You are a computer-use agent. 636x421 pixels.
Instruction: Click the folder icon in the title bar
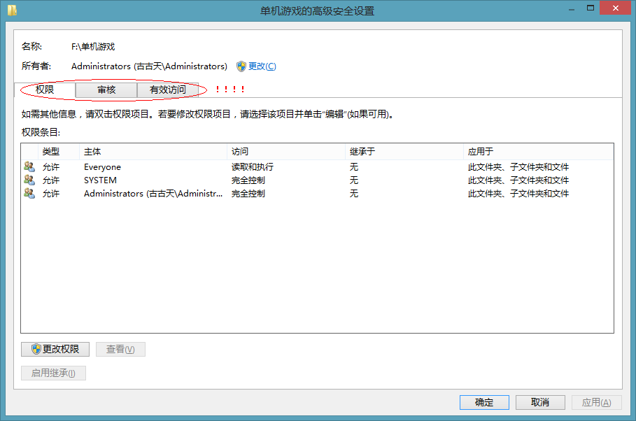12,10
